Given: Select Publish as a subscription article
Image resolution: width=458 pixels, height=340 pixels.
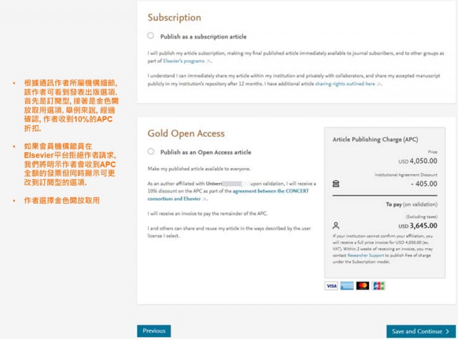Looking at the screenshot, I should point(151,36).
